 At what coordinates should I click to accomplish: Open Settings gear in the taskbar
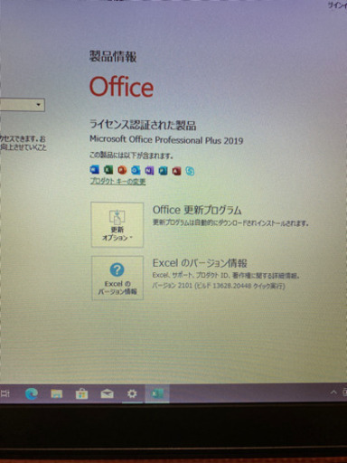(132, 393)
